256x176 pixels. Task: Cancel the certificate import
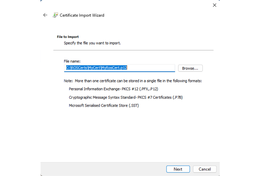[205, 169]
